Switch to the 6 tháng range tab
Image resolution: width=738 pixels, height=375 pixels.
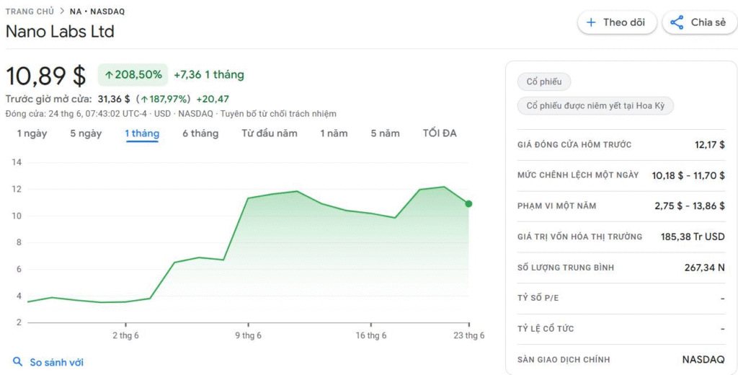click(x=200, y=133)
